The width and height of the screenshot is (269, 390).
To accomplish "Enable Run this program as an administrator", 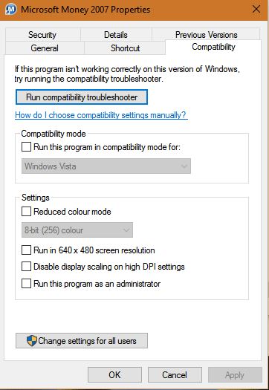I will [26, 284].
